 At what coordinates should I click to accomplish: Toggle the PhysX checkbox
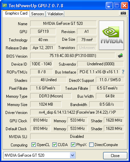click(73, 144)
